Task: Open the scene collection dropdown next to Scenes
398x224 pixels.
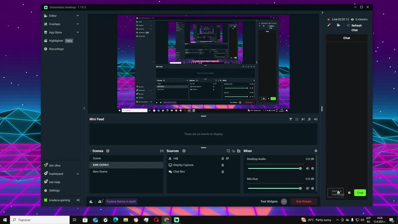Action: [90, 151]
